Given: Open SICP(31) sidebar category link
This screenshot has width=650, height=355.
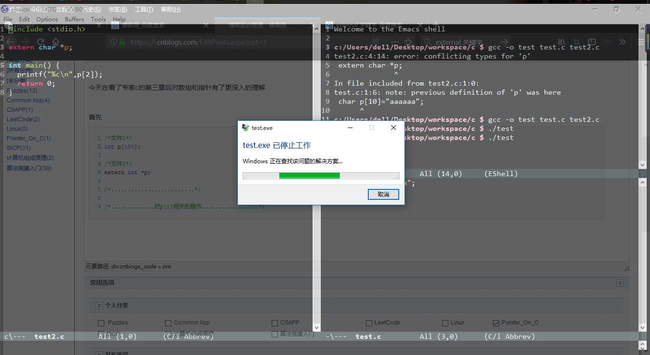Looking at the screenshot, I should [19, 148].
